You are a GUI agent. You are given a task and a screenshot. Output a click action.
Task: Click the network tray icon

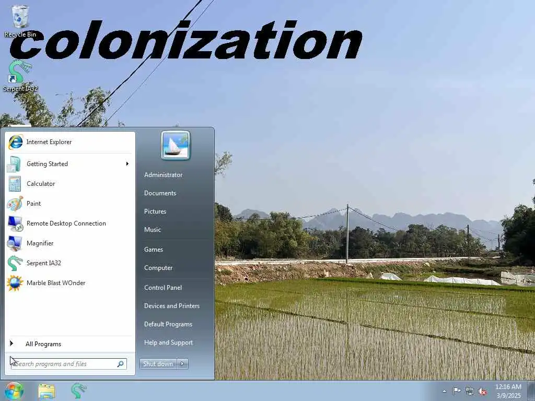pyautogui.click(x=470, y=392)
